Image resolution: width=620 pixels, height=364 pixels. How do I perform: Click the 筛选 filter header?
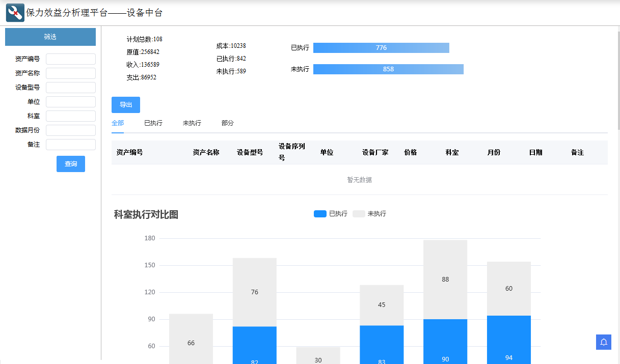coord(50,37)
